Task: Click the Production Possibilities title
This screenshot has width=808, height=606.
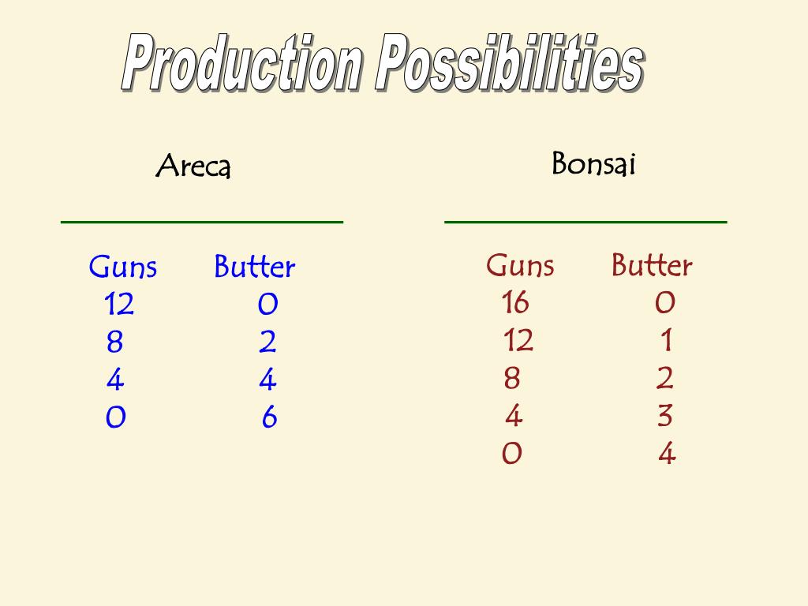Action: [383, 63]
